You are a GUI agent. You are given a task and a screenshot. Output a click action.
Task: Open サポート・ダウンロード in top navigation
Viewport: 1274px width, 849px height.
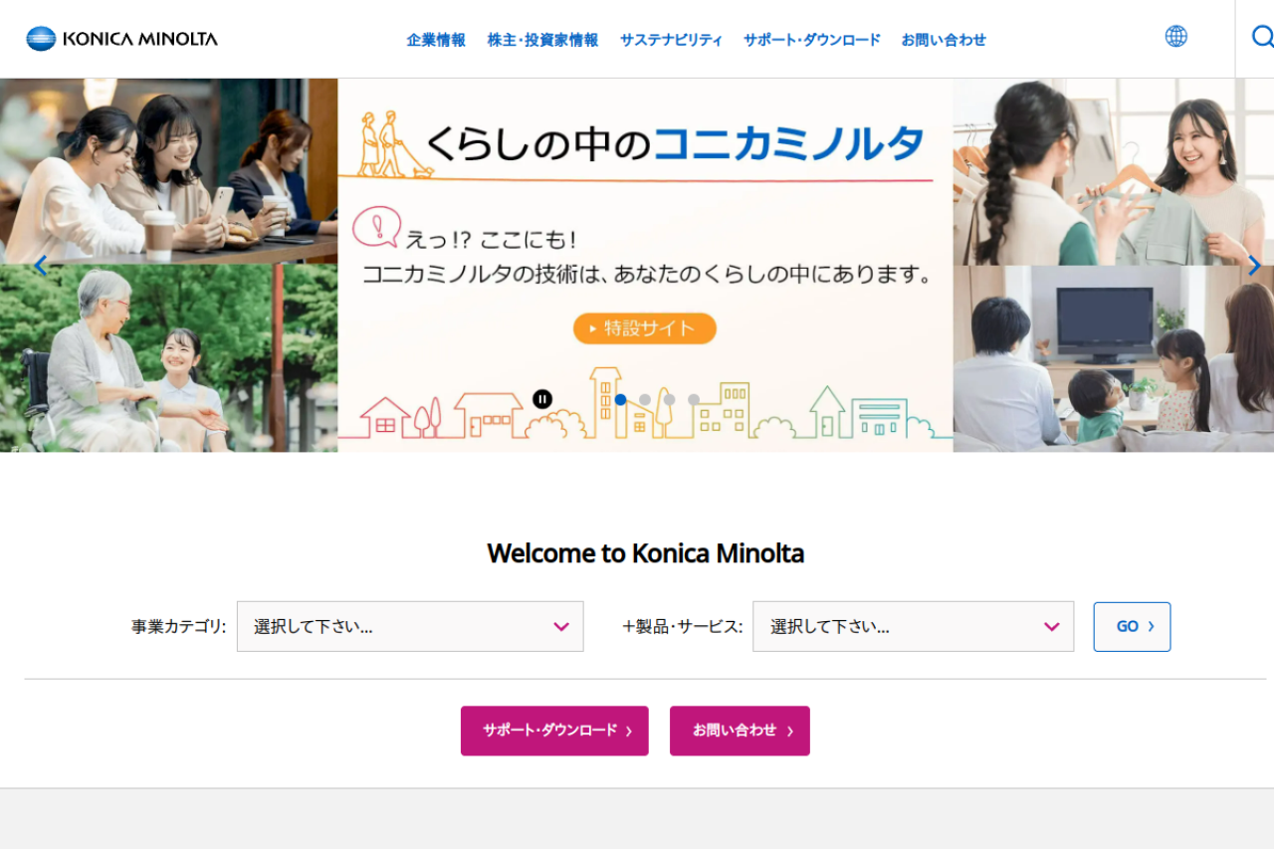pyautogui.click(x=812, y=40)
